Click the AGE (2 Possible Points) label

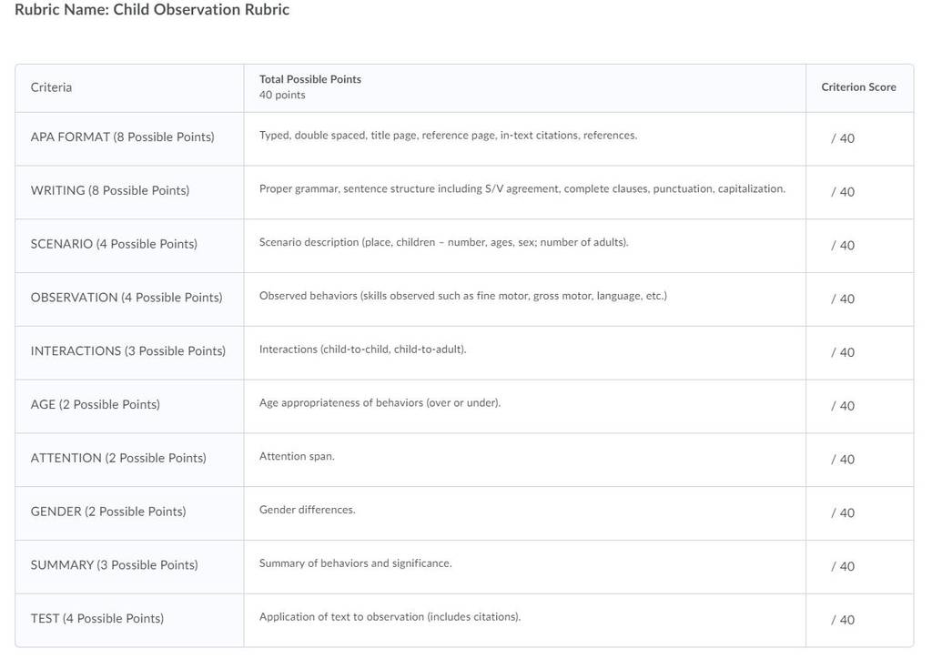[x=95, y=404]
